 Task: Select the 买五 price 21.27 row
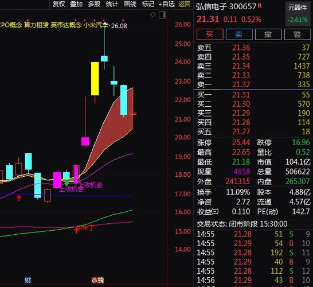253,131
